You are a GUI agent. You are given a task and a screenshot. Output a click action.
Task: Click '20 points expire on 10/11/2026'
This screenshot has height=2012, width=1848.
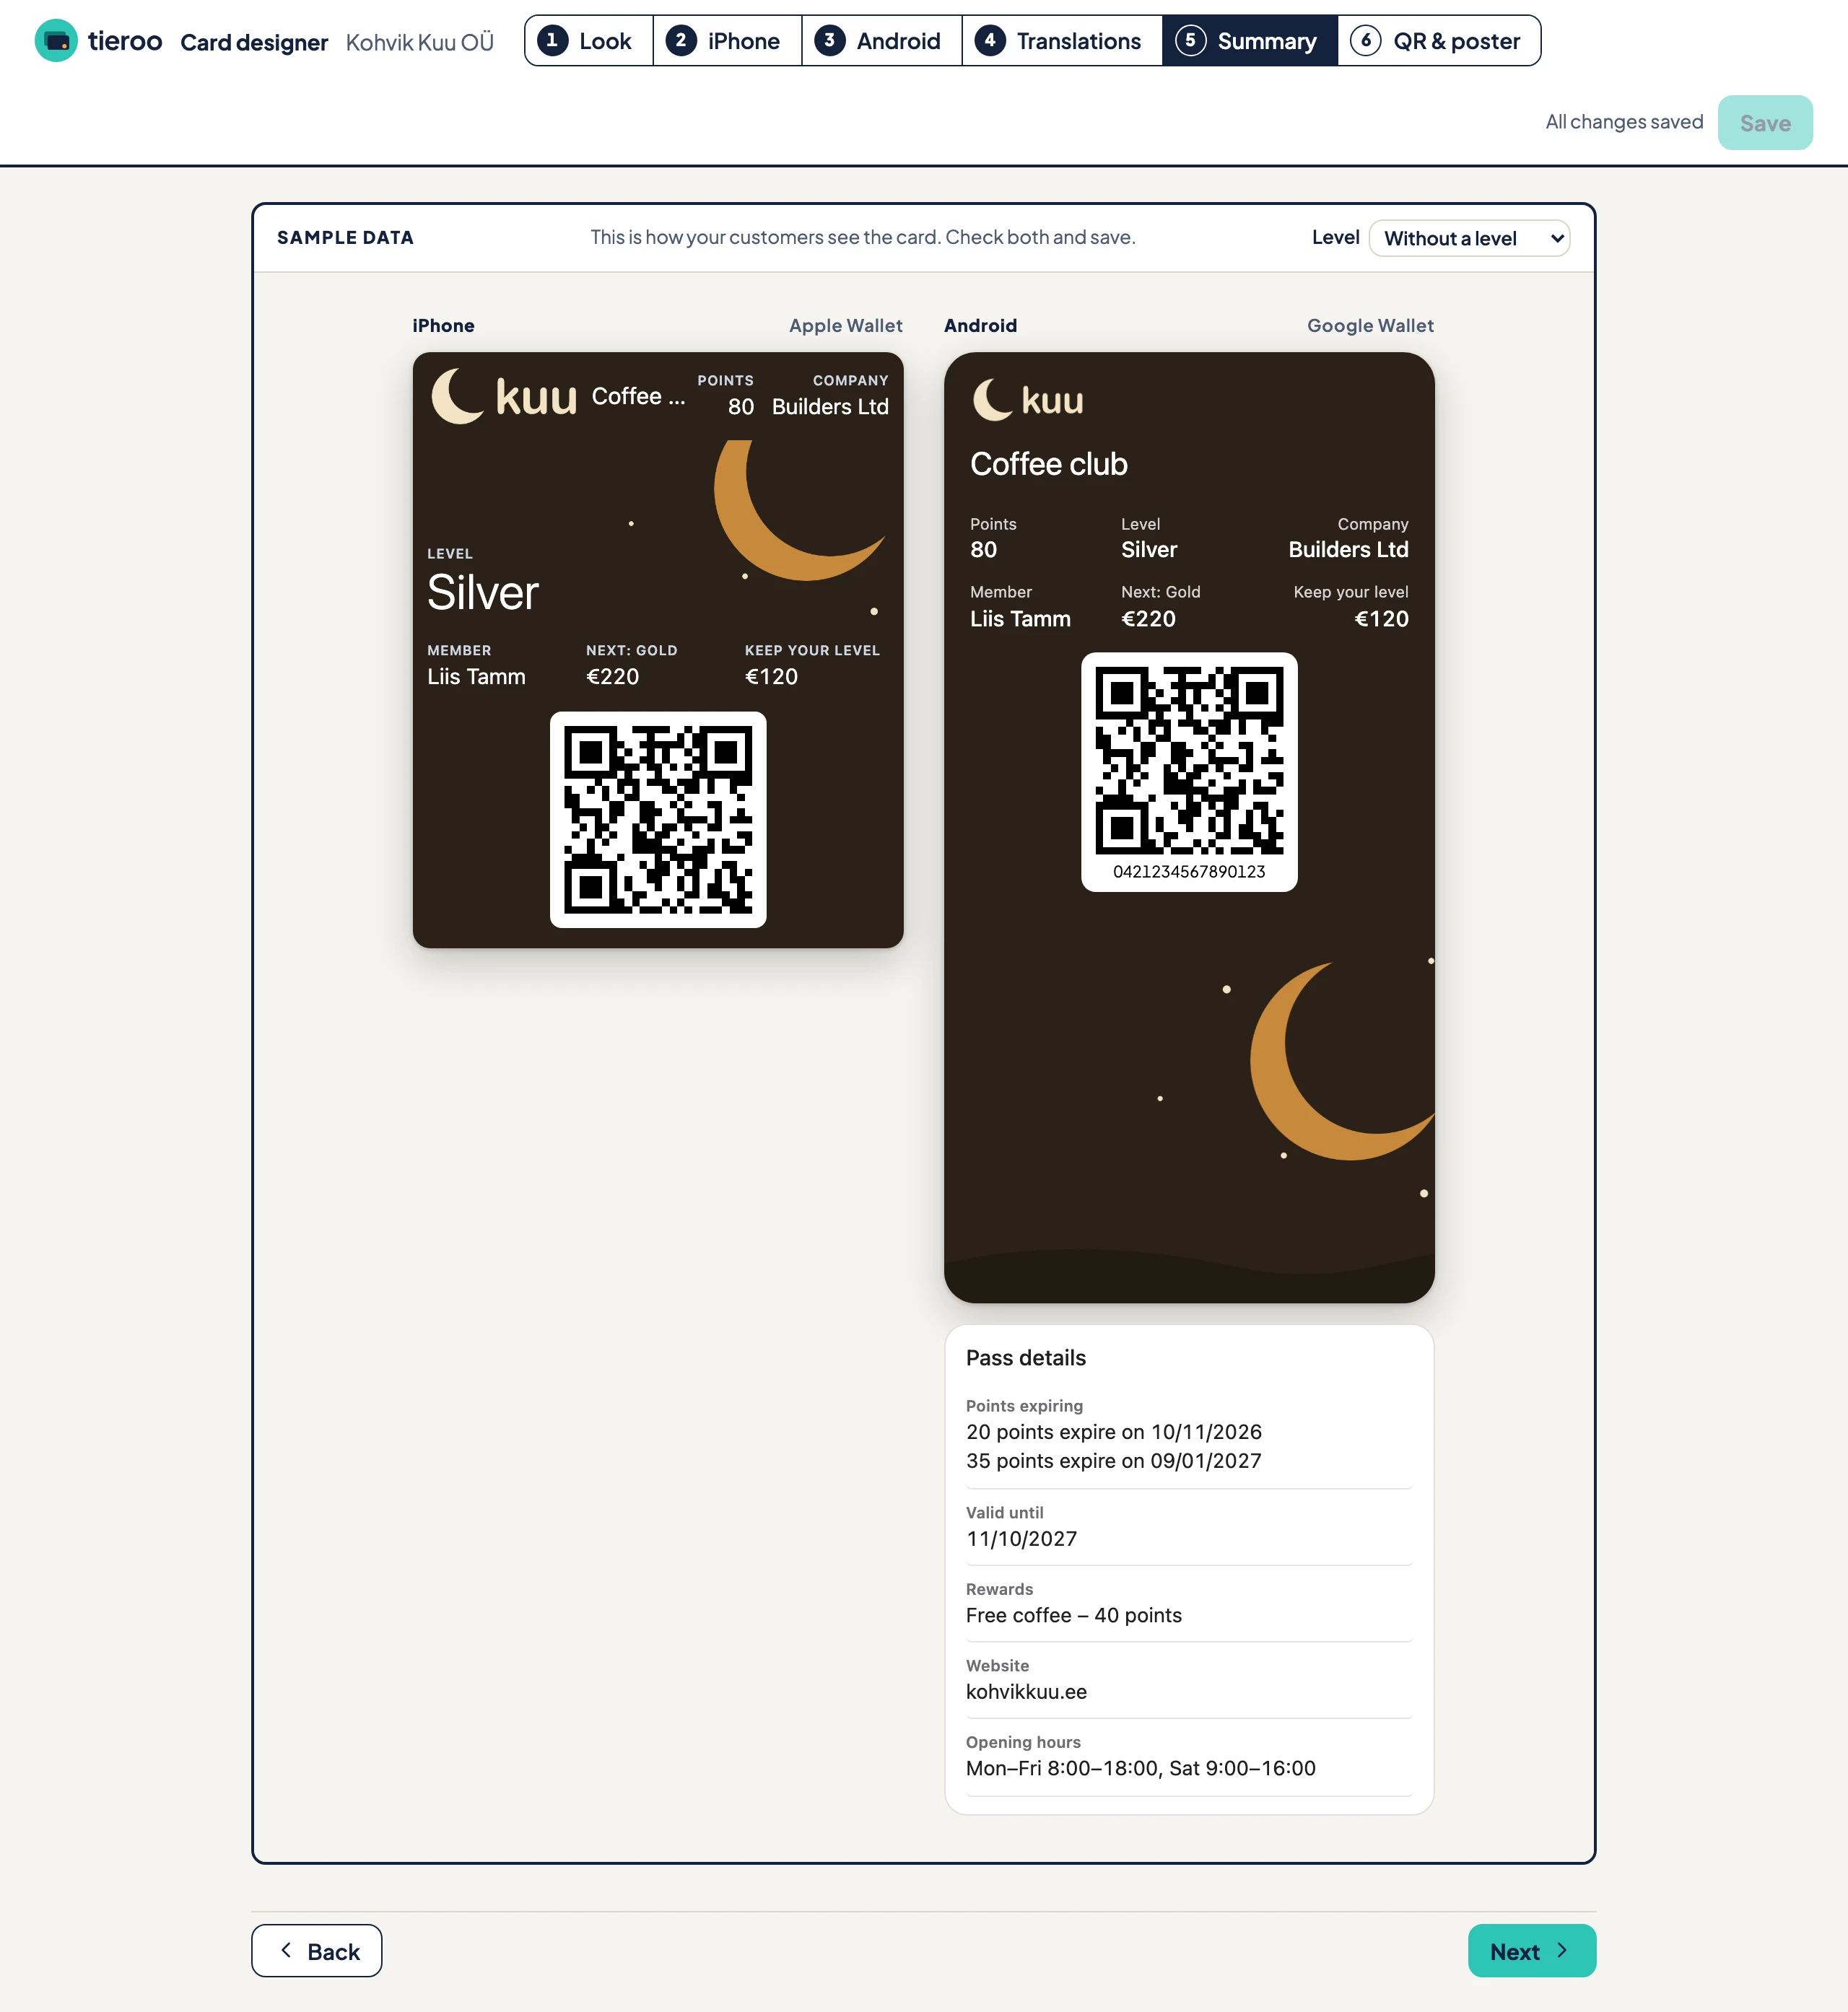point(1113,1431)
